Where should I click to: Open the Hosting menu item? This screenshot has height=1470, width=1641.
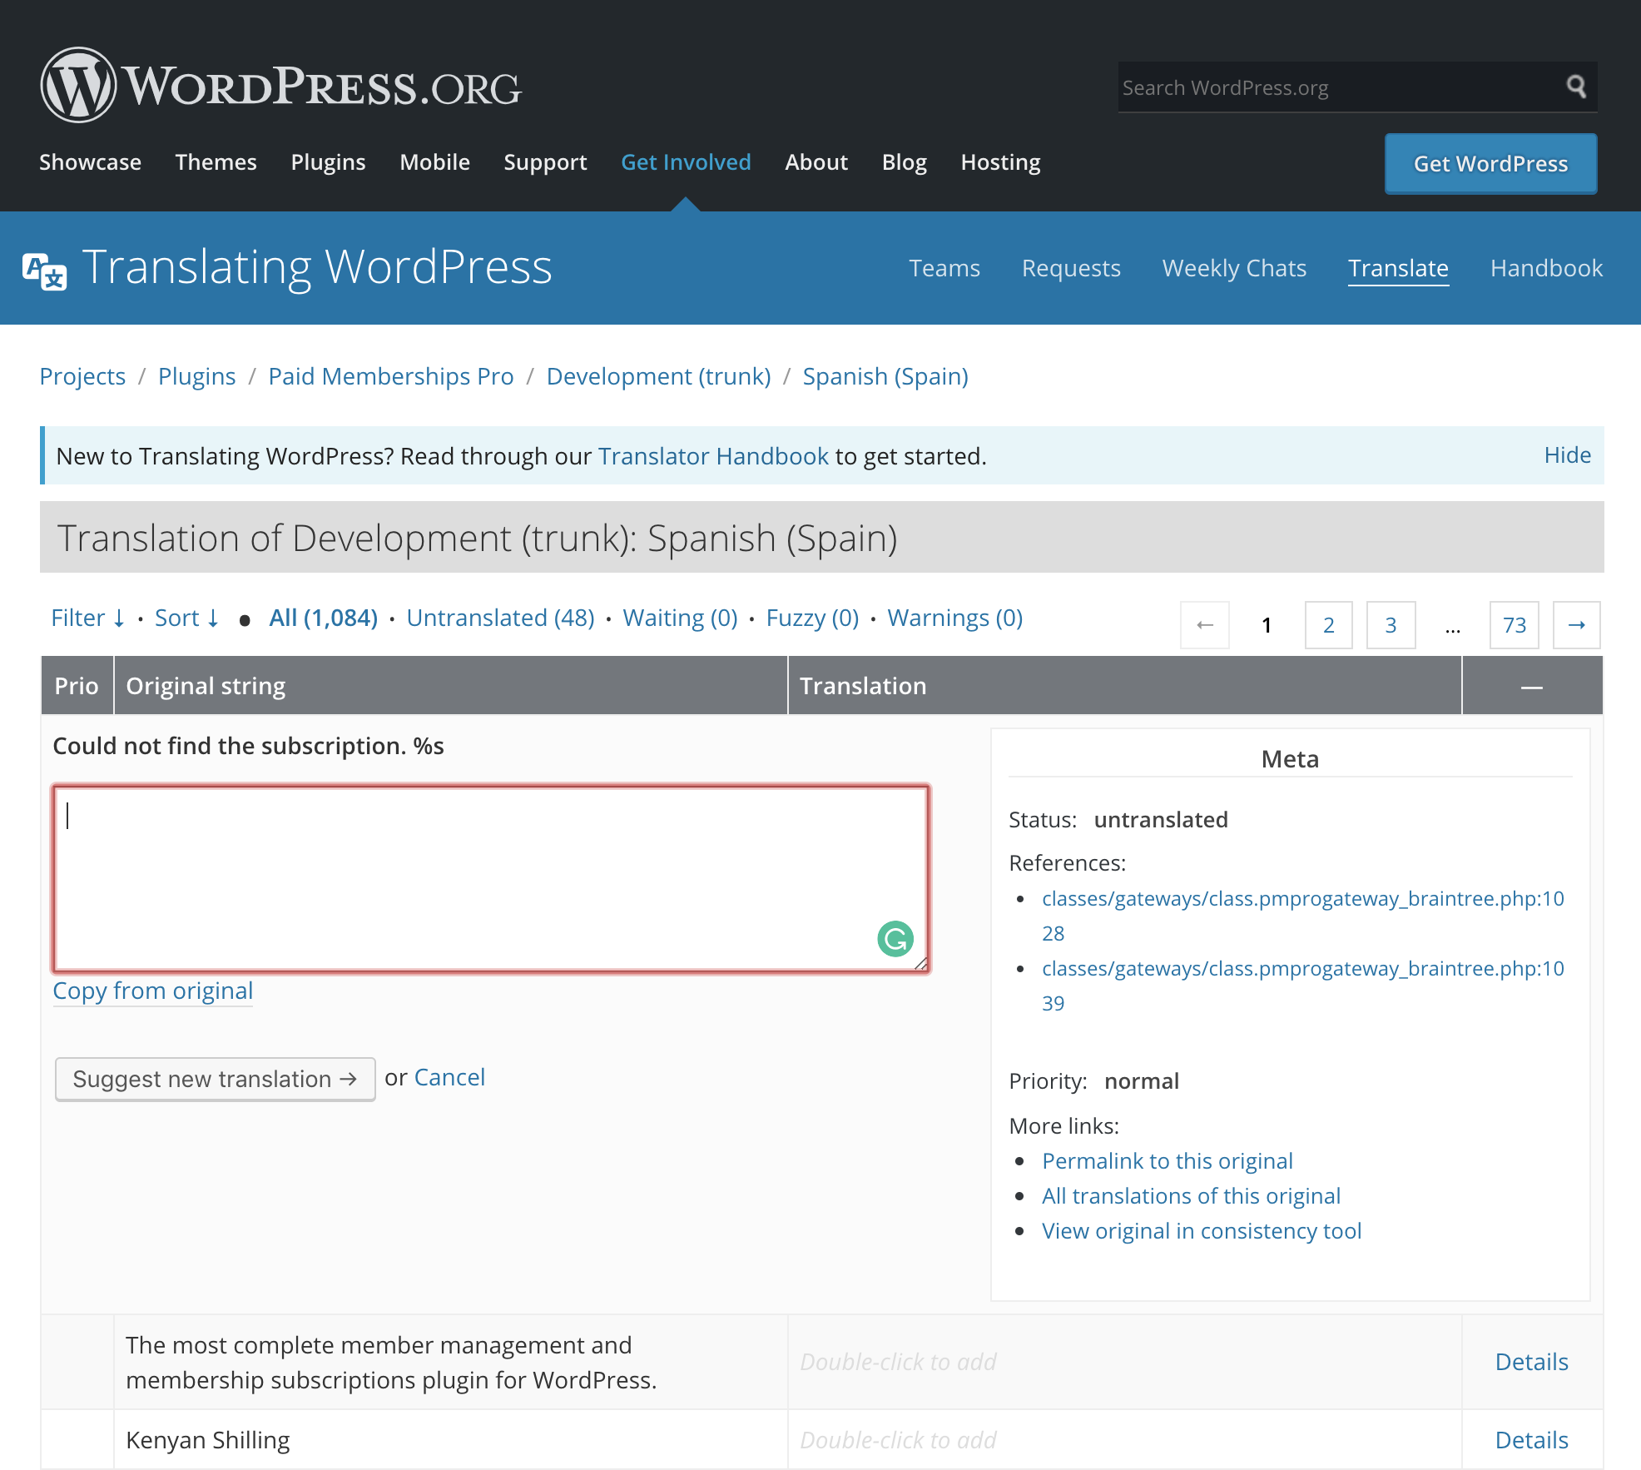point(1000,161)
